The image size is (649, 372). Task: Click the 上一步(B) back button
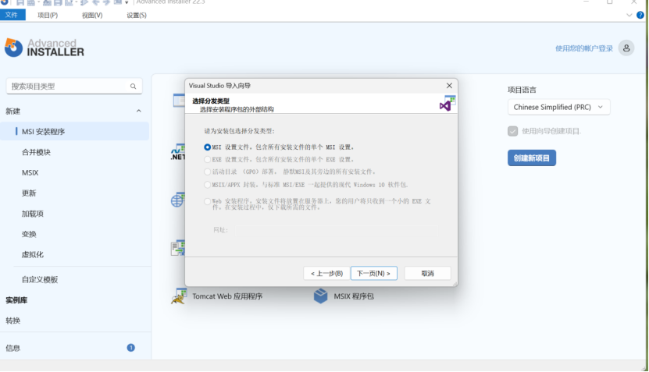(326, 273)
